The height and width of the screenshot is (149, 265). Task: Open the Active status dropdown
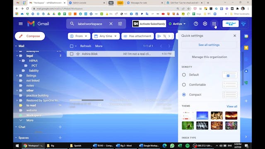[177, 24]
